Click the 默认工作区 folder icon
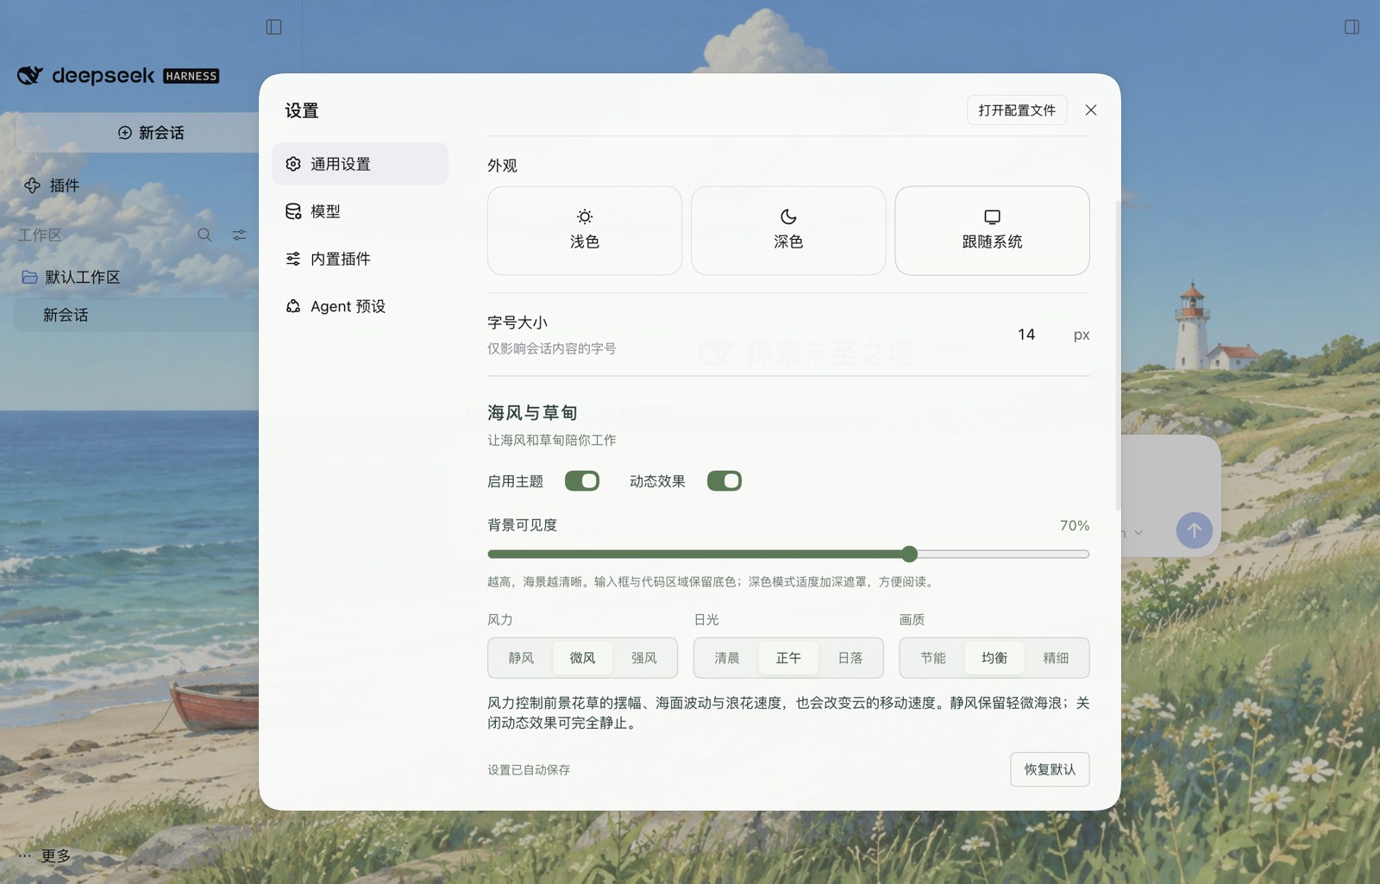 29,277
